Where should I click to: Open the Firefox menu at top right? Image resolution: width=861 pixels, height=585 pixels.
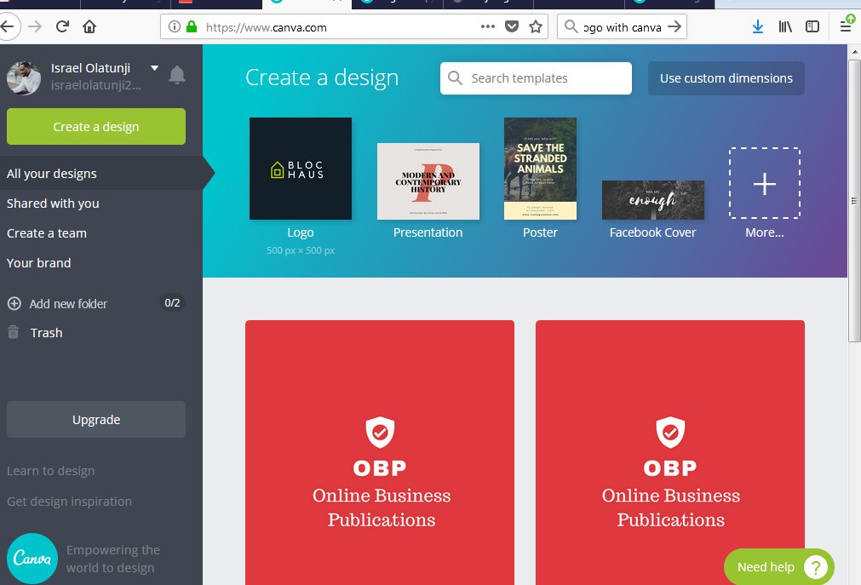[847, 26]
